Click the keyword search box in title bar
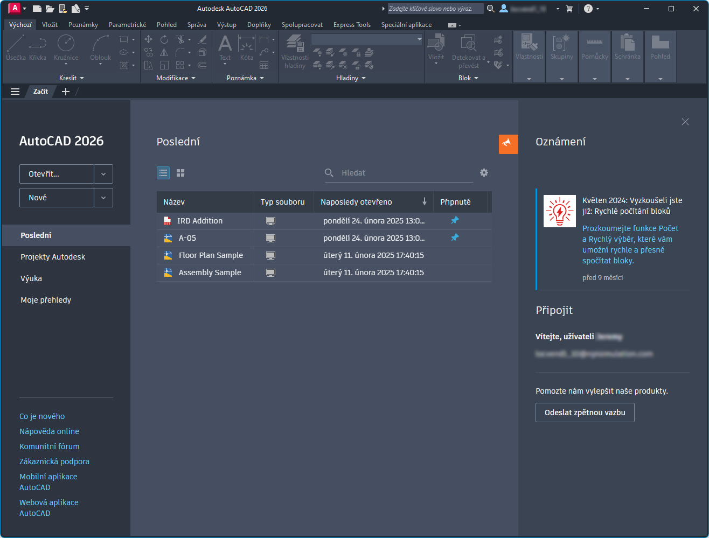This screenshot has height=538, width=709. [435, 9]
